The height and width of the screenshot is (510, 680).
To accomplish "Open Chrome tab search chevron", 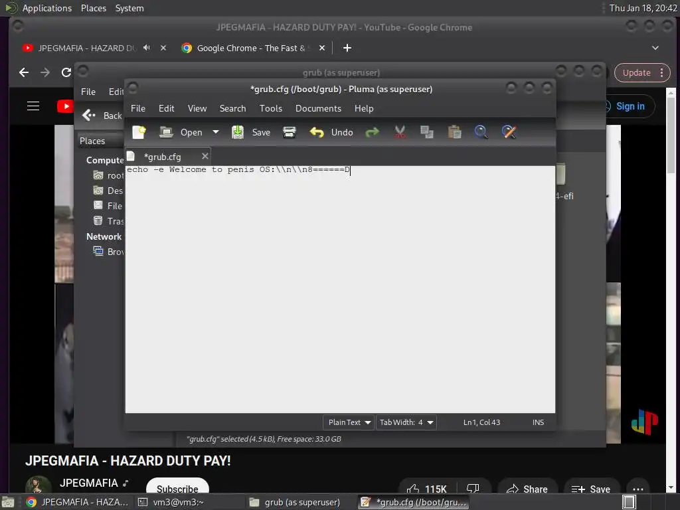I will pyautogui.click(x=655, y=48).
